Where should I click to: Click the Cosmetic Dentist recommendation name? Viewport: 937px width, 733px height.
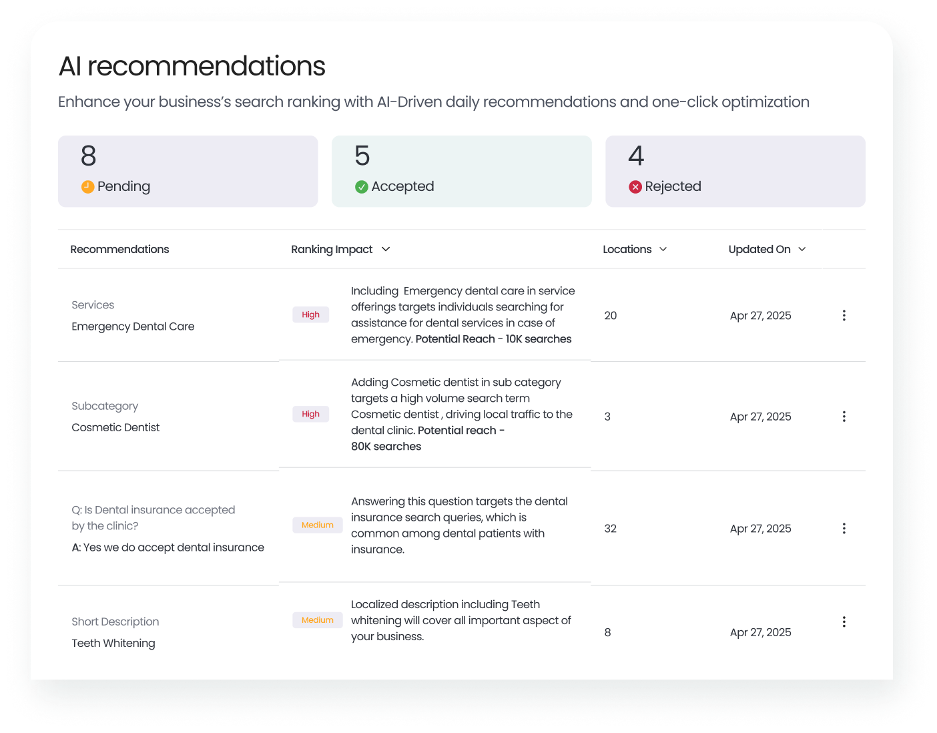point(115,427)
